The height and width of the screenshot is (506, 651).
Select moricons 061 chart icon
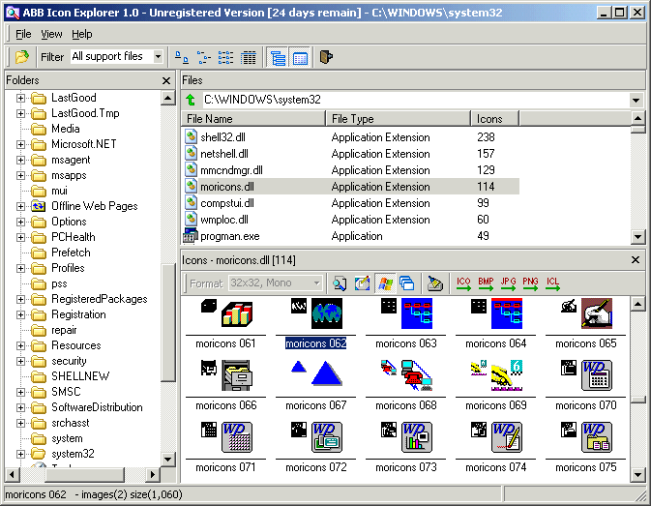pyautogui.click(x=237, y=313)
